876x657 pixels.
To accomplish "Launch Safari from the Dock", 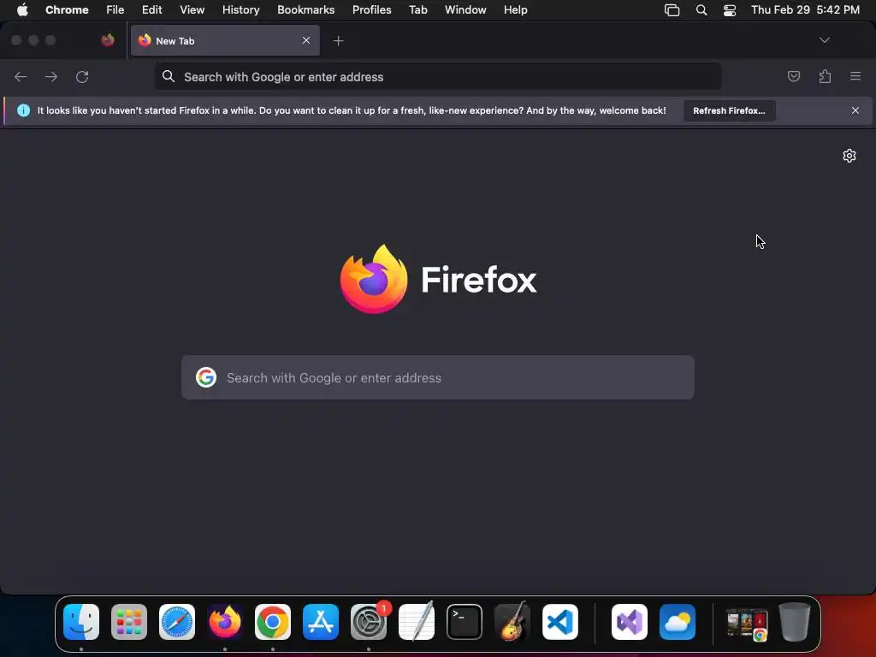I will pos(177,622).
